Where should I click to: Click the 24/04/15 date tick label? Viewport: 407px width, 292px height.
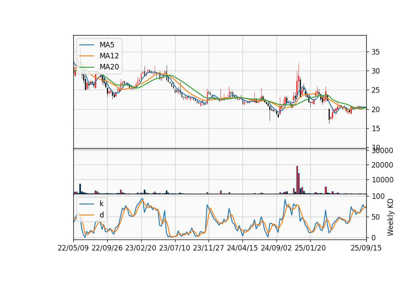coord(243,248)
